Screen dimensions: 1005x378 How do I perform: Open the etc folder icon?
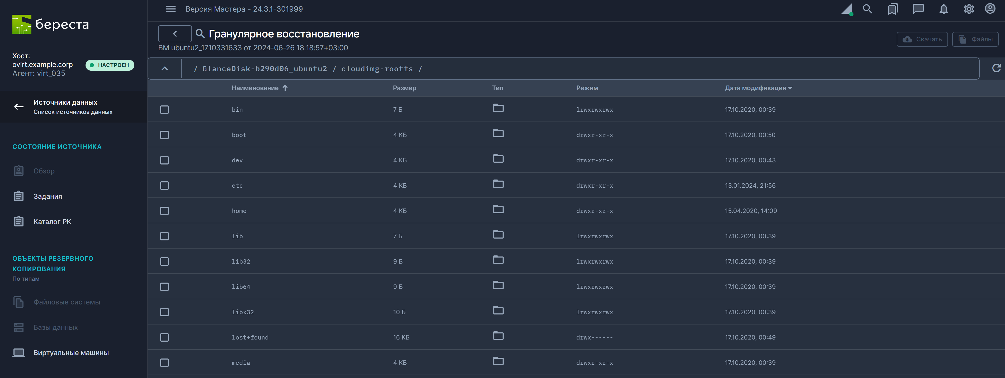tap(498, 184)
